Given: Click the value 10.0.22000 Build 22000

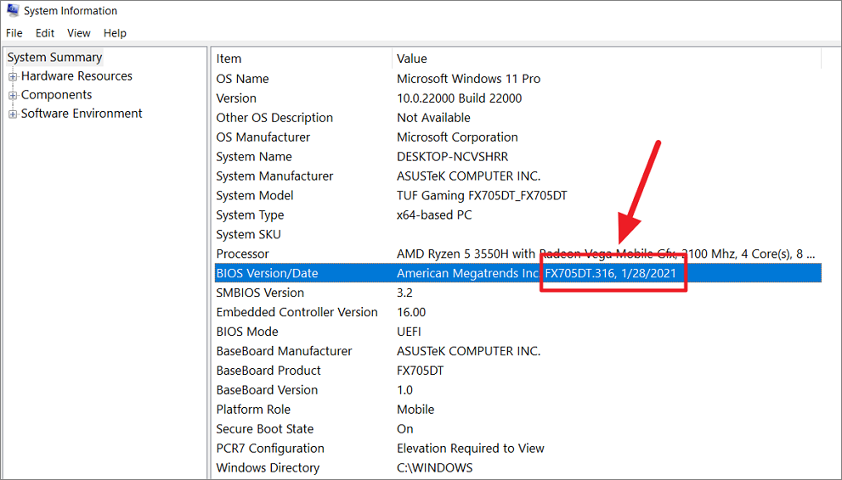Looking at the screenshot, I should (x=459, y=98).
